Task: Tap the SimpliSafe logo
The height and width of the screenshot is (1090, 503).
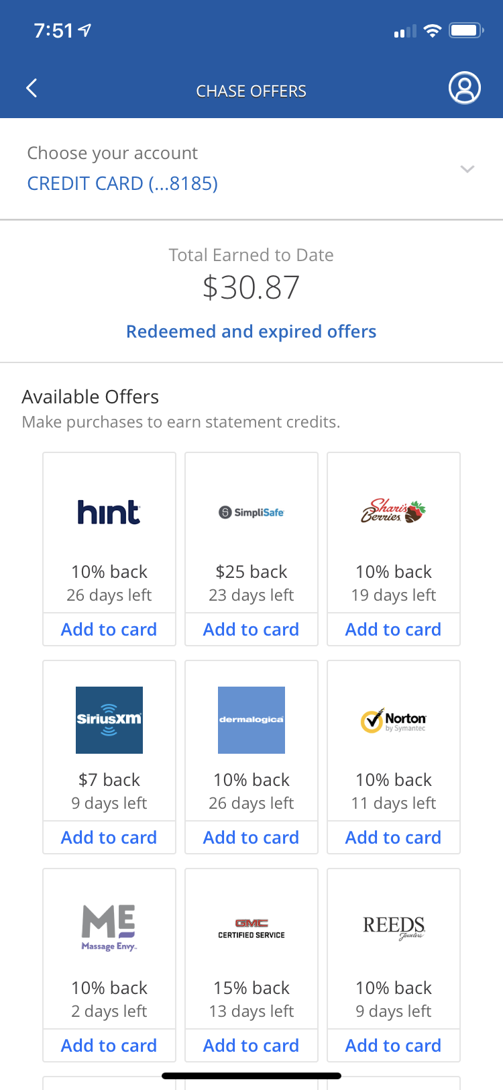Action: coord(251,513)
